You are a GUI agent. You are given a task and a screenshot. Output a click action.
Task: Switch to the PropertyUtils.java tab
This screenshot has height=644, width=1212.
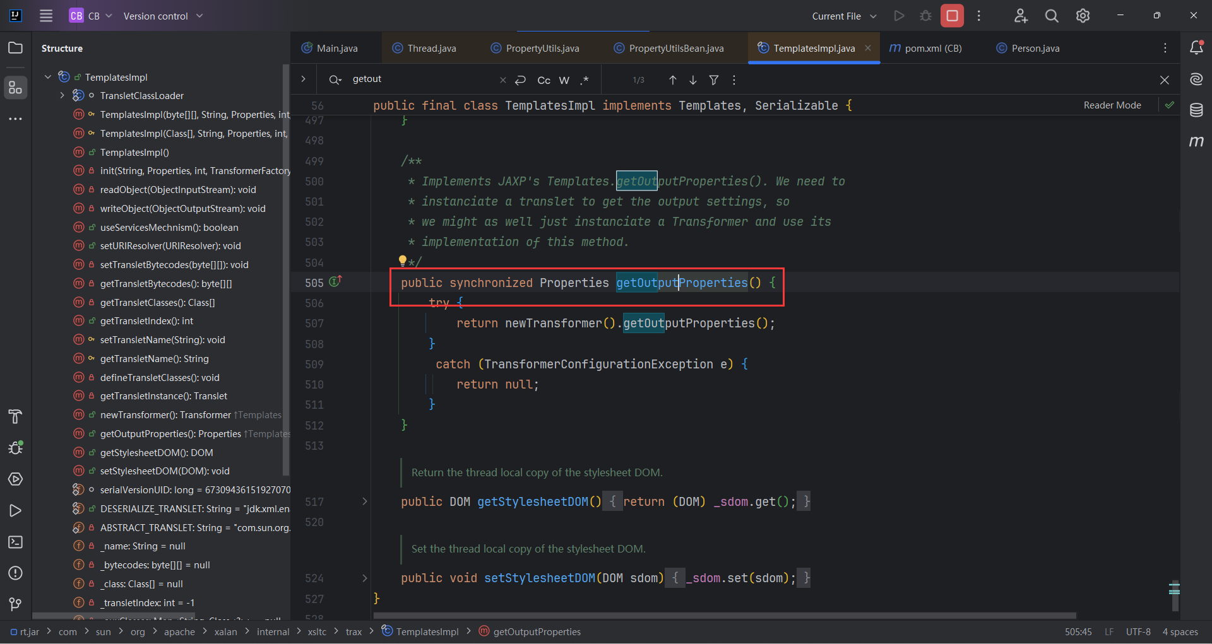pyautogui.click(x=535, y=48)
